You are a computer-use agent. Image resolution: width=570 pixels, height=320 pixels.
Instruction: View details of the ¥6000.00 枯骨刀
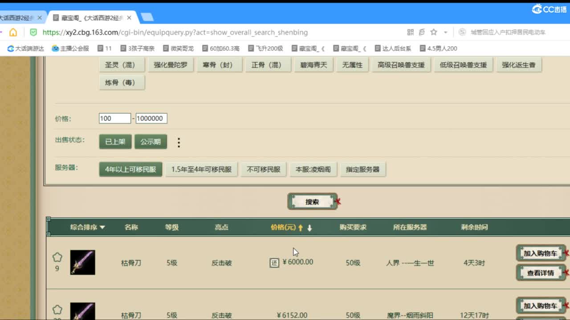[x=541, y=273]
